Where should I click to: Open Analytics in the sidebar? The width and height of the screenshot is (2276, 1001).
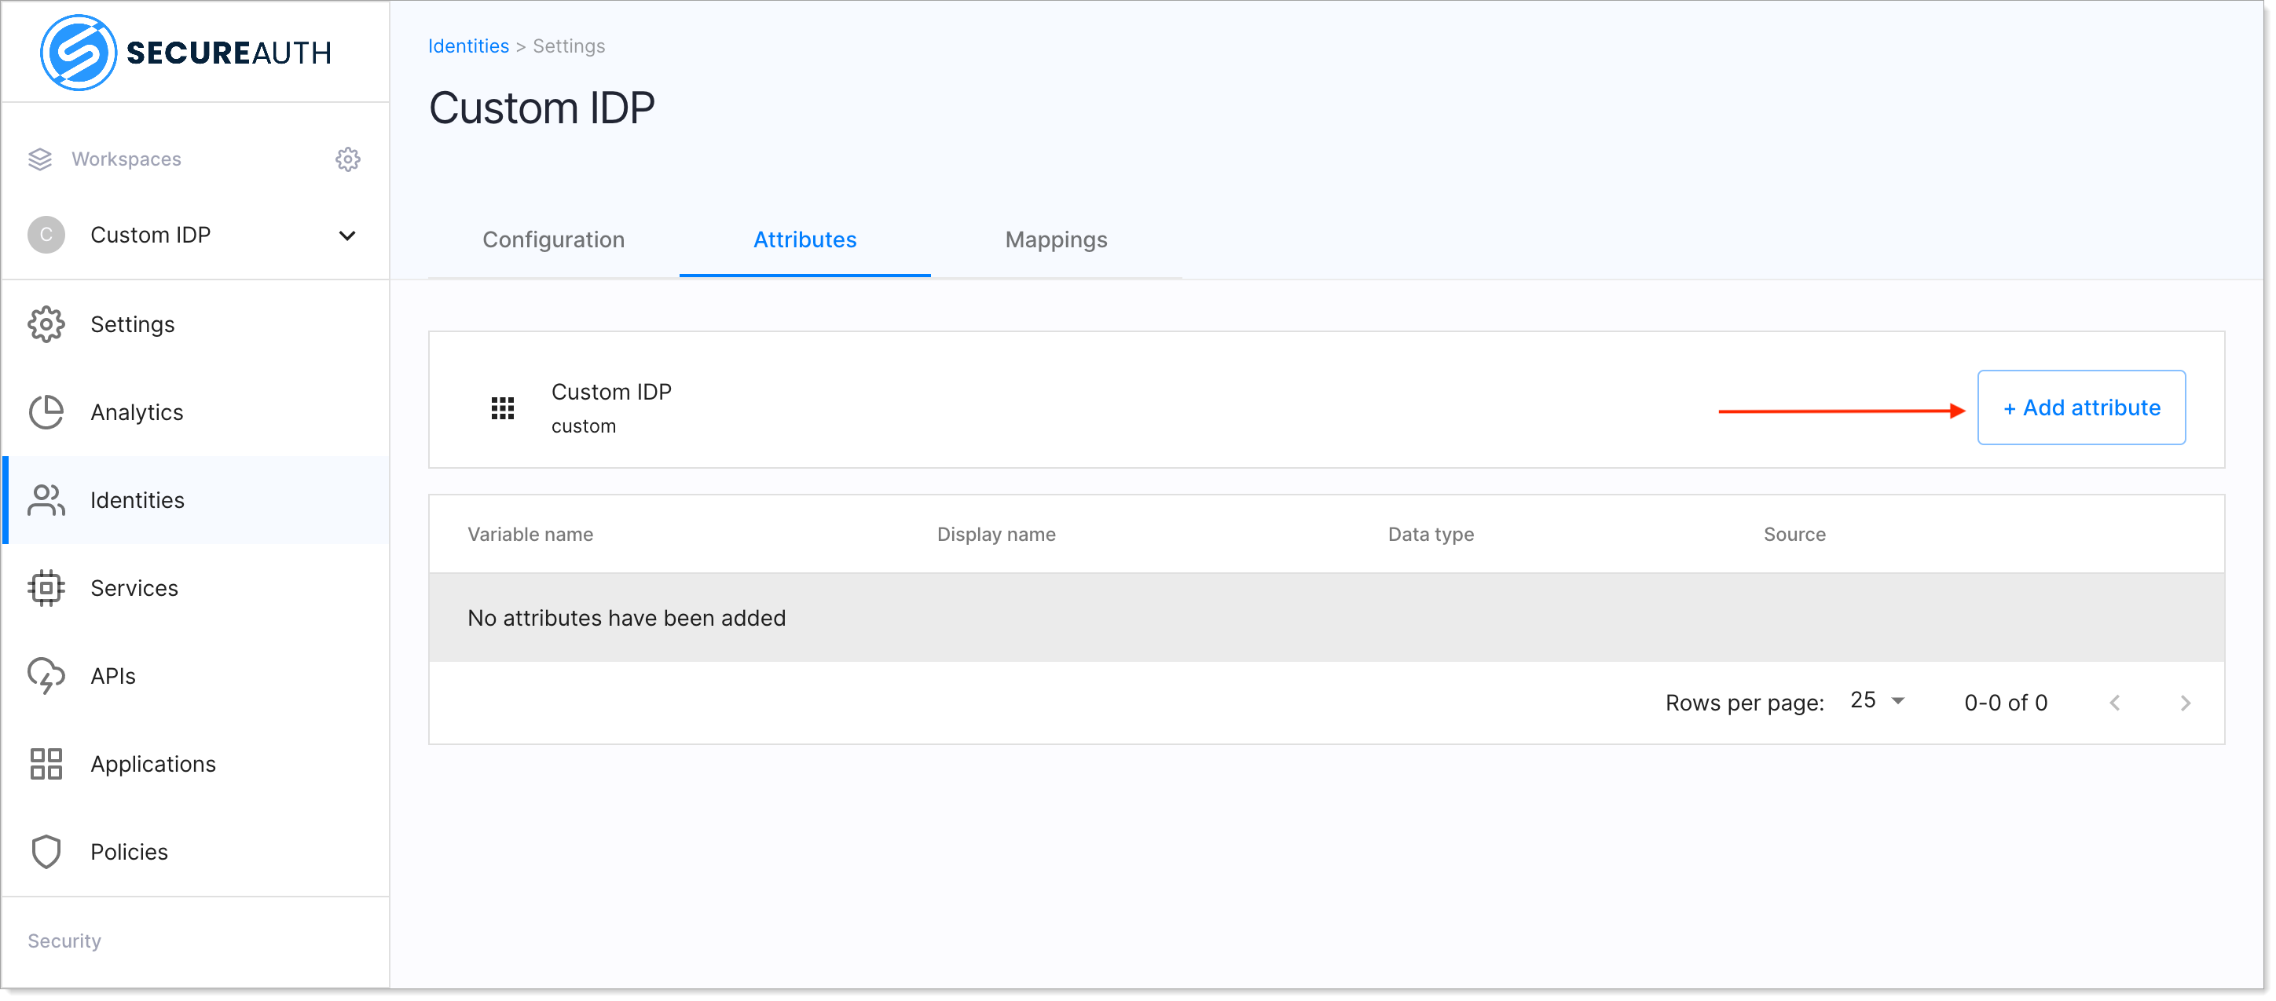coord(196,412)
